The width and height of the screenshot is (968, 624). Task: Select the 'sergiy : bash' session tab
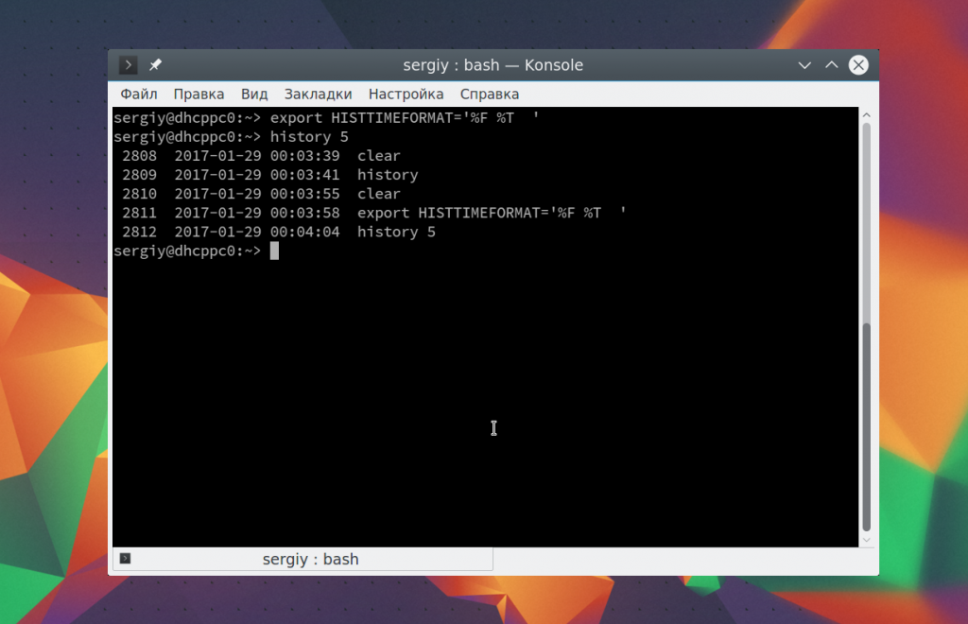click(x=310, y=559)
